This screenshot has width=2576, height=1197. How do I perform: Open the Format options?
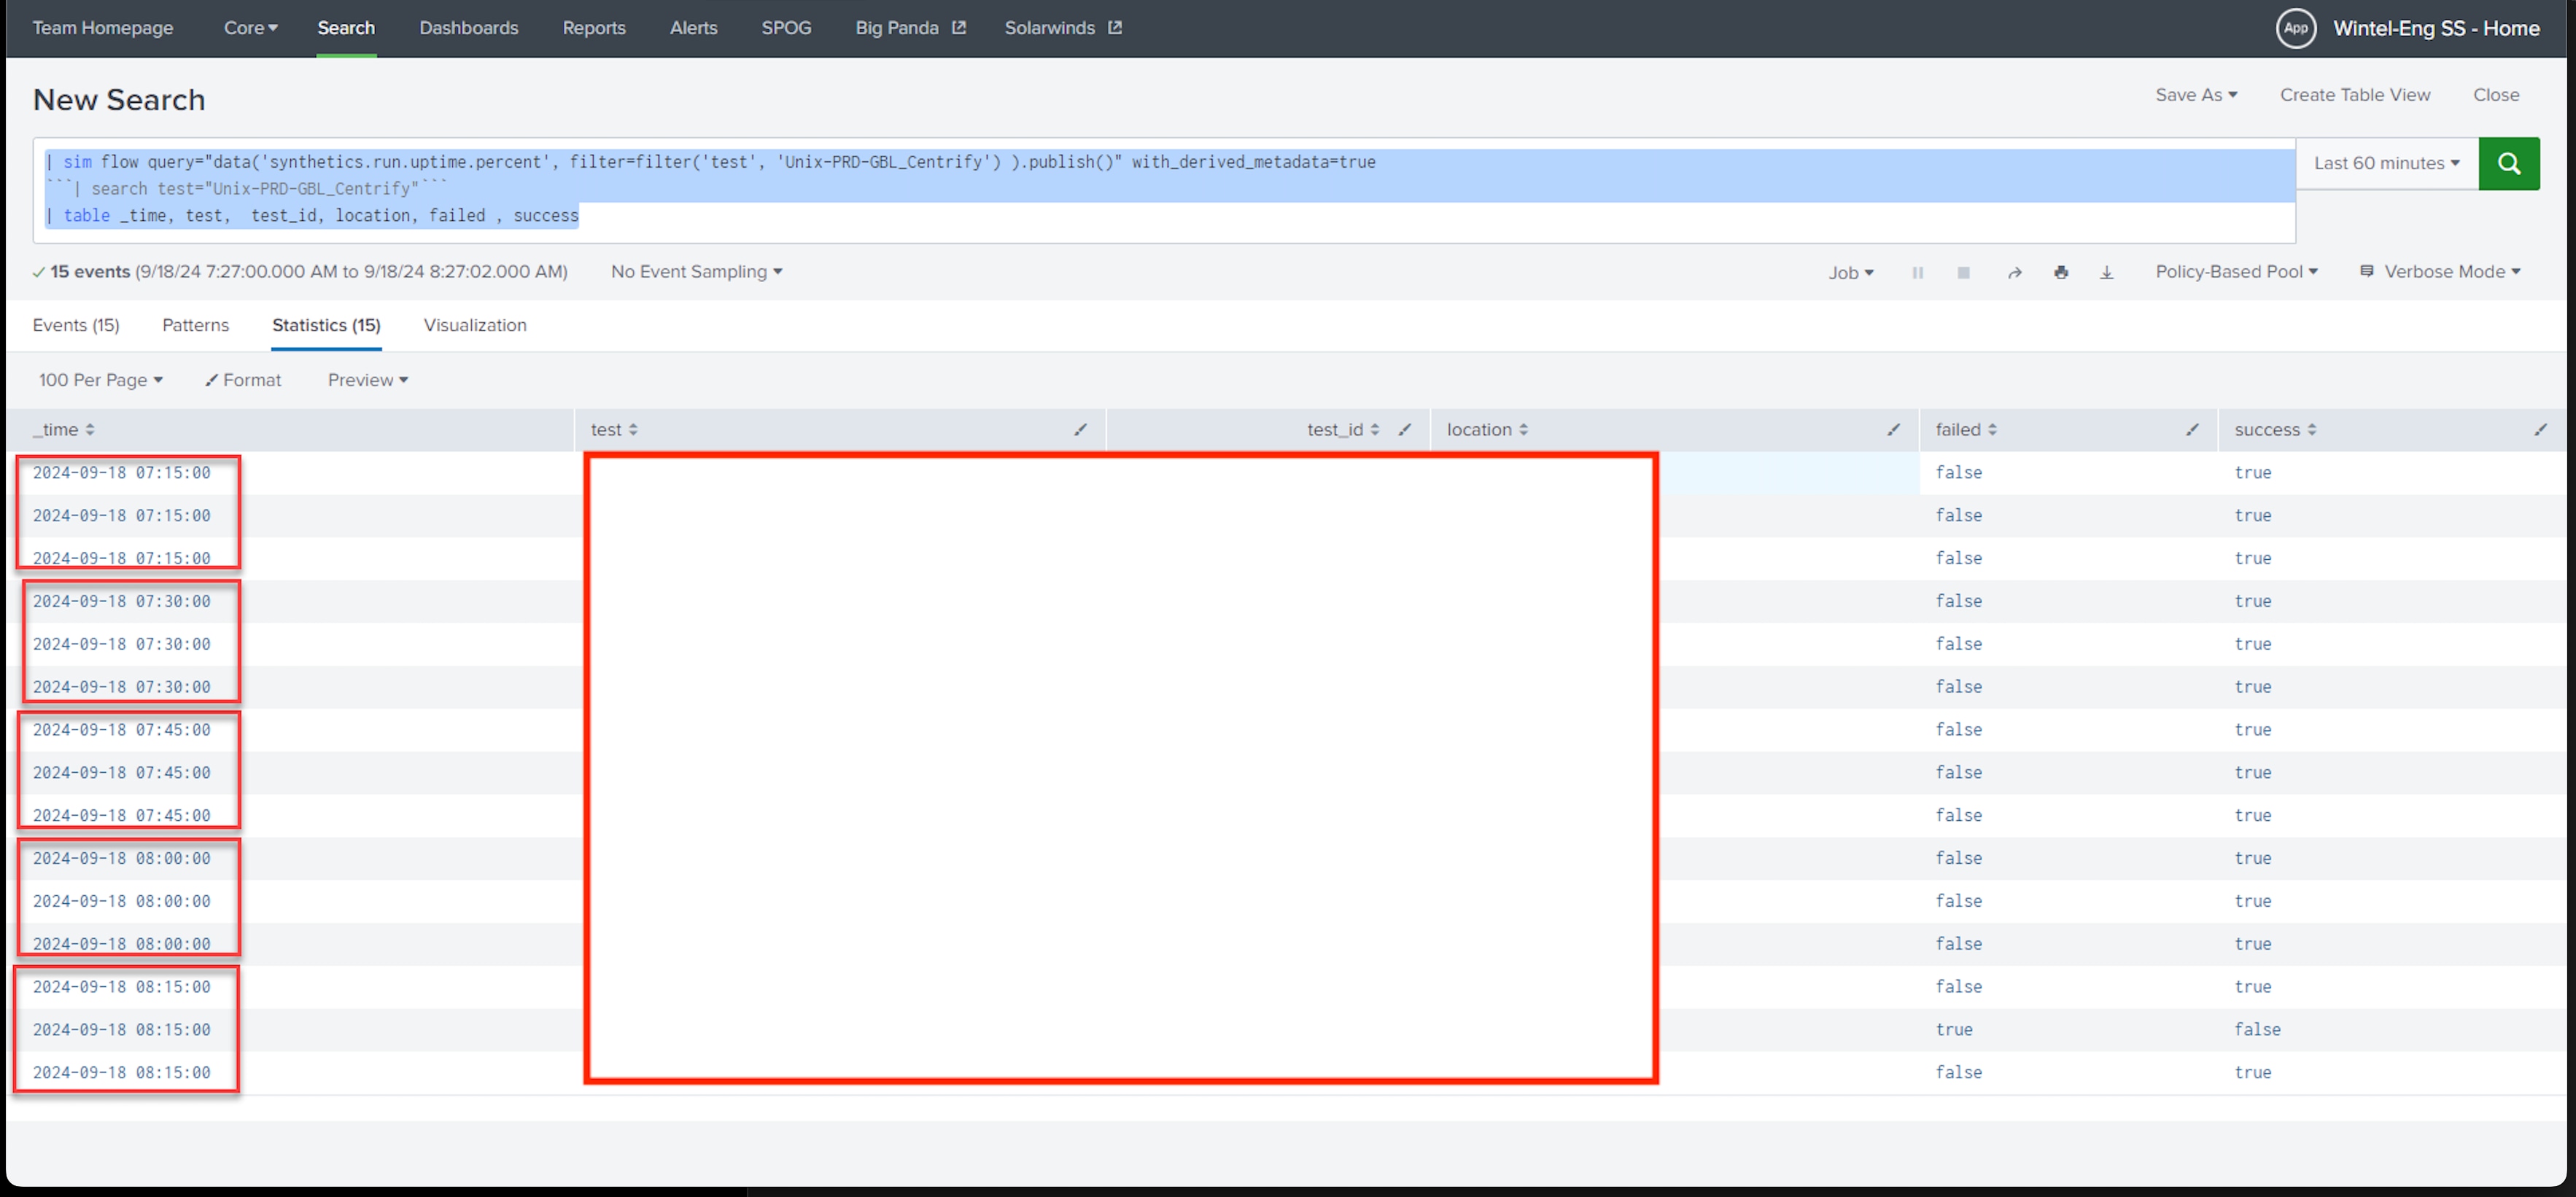tap(243, 380)
